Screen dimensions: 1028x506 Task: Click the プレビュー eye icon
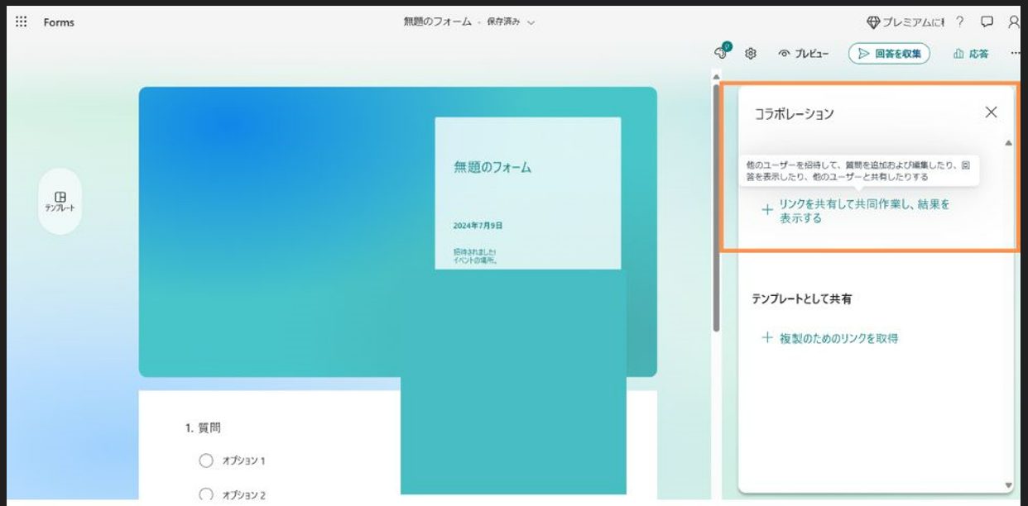pyautogui.click(x=785, y=53)
